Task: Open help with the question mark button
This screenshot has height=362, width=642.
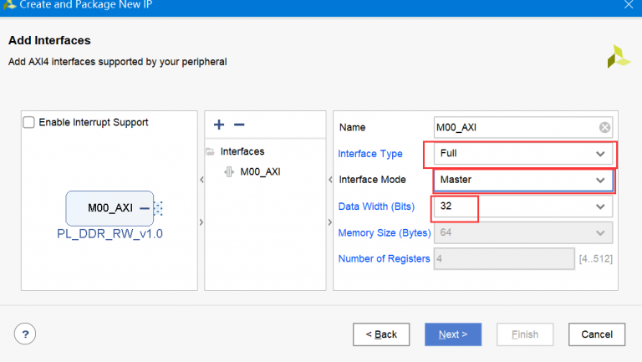Action: [25, 334]
